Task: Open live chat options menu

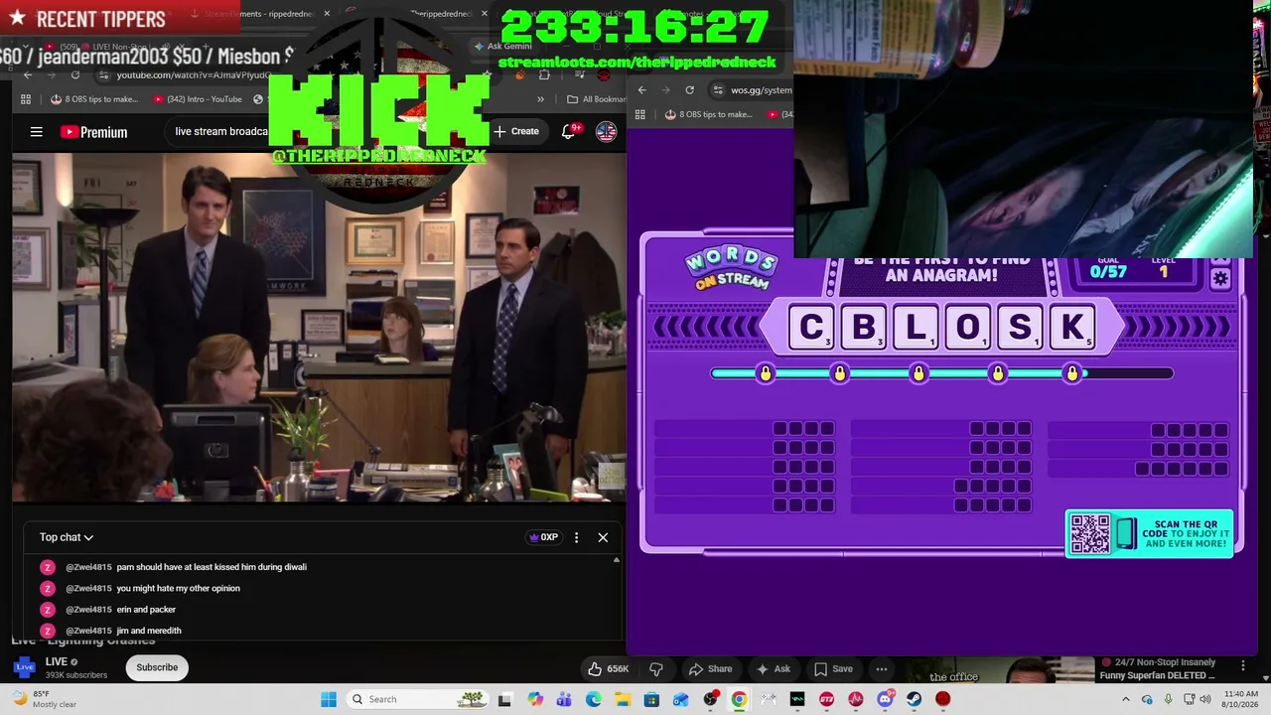Action: [x=576, y=537]
